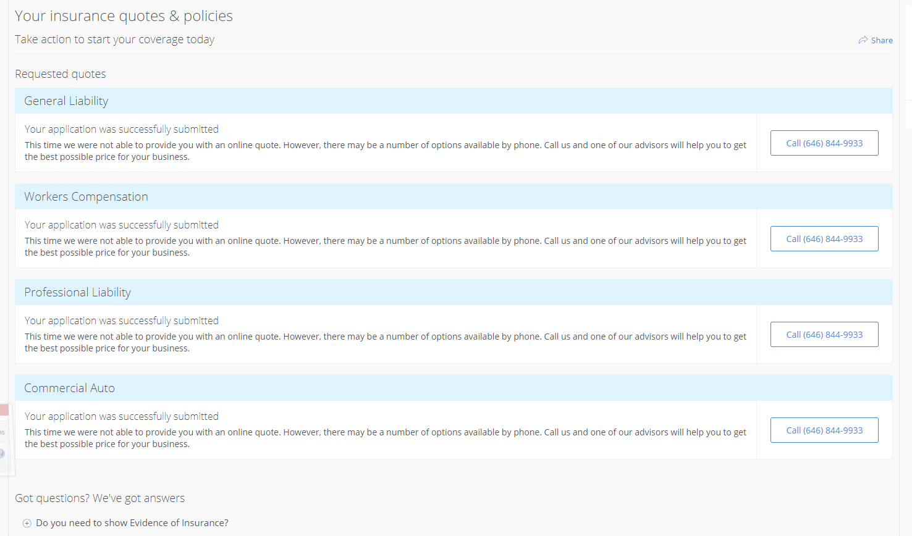Open "Do you need to show Evidence of Insurance?" question

[x=132, y=523]
